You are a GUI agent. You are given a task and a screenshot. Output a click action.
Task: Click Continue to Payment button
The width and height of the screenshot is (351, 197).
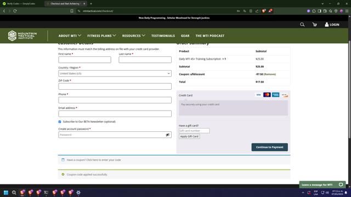click(x=269, y=147)
